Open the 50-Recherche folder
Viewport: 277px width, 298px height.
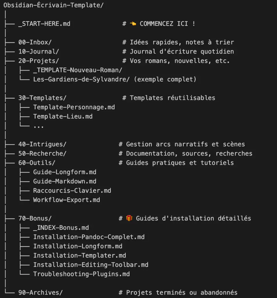(42, 153)
